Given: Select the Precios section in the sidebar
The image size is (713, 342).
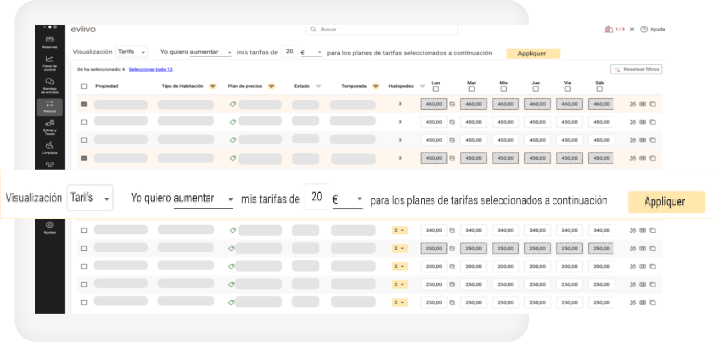Looking at the screenshot, I should click(49, 106).
